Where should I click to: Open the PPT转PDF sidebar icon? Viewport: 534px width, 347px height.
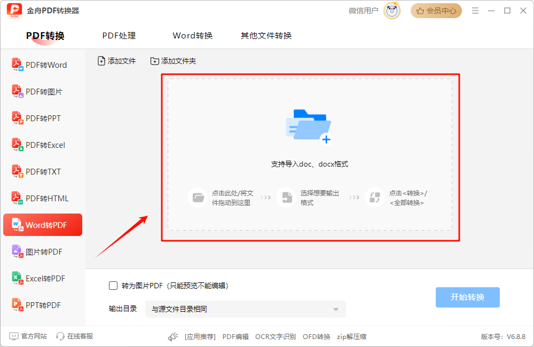point(18,305)
